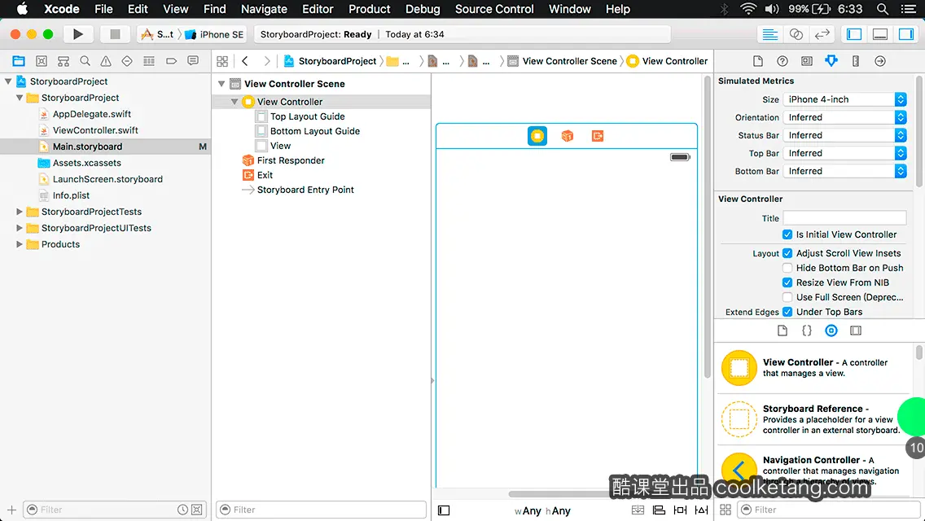Change the wAny hAny size class

[x=542, y=510]
